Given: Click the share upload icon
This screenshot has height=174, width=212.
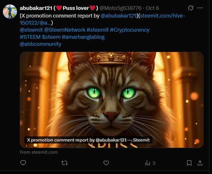Looking at the screenshot, I should click(200, 163).
